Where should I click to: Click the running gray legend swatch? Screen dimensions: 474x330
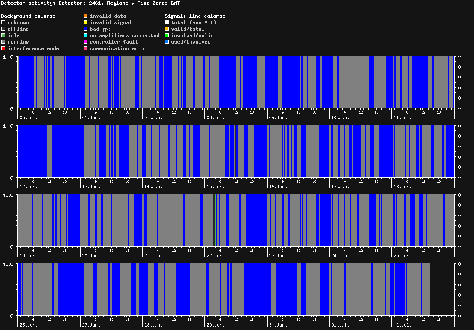pos(3,42)
